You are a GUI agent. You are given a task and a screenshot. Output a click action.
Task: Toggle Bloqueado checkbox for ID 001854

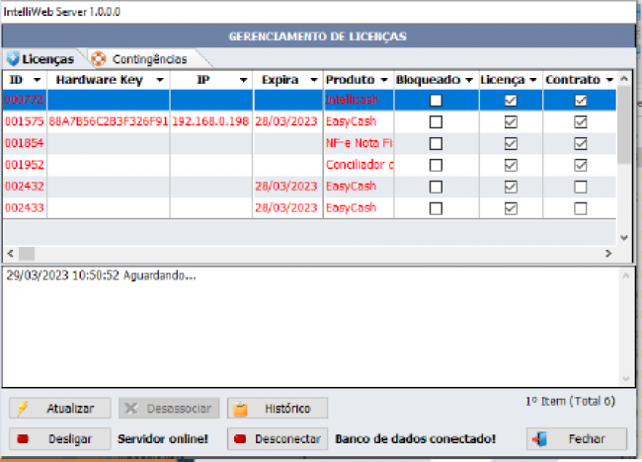tap(436, 143)
